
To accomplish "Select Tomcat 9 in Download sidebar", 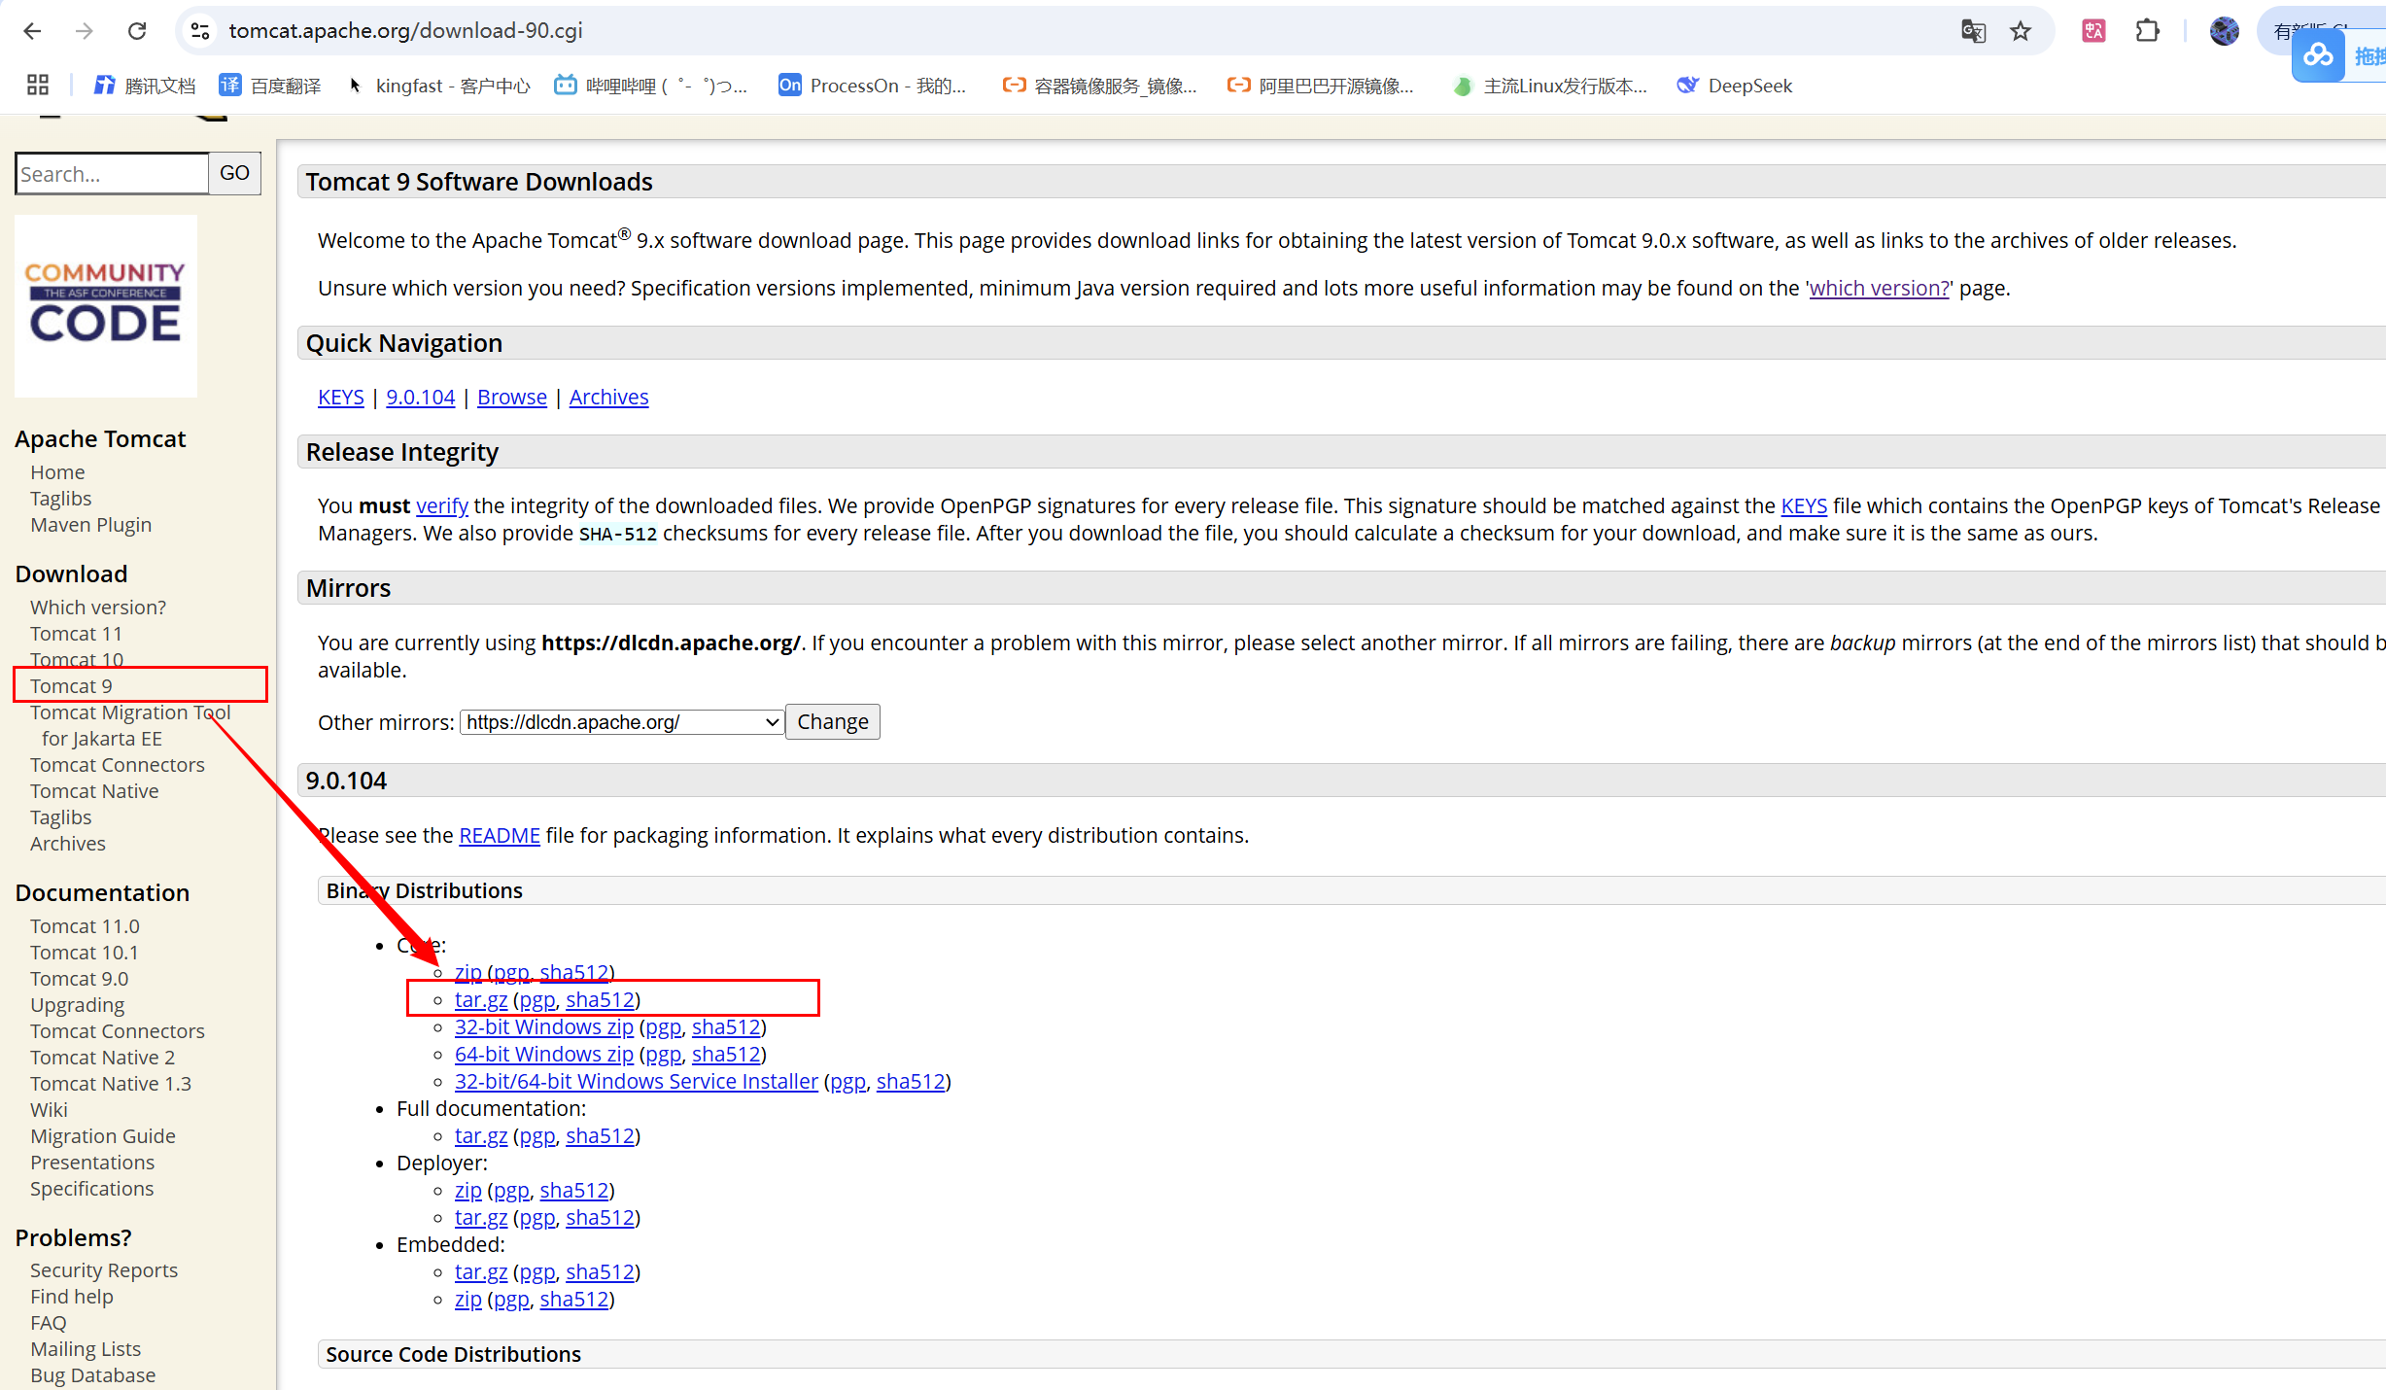I will (x=71, y=685).
